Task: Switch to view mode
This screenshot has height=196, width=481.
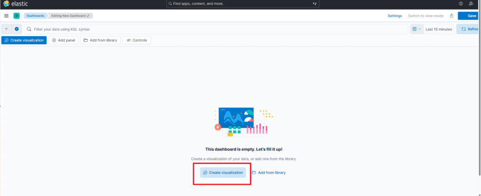Action: (426, 16)
